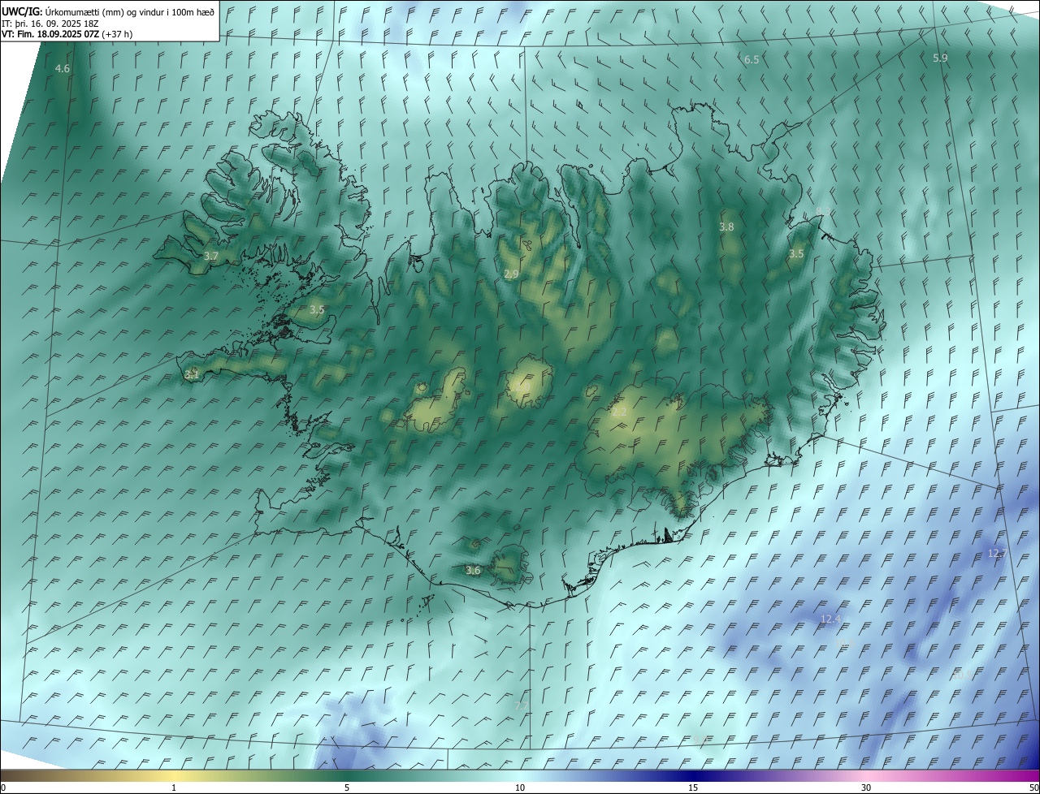Click the 3.8 value label on the map
The height and width of the screenshot is (794, 1040).
[x=726, y=227]
